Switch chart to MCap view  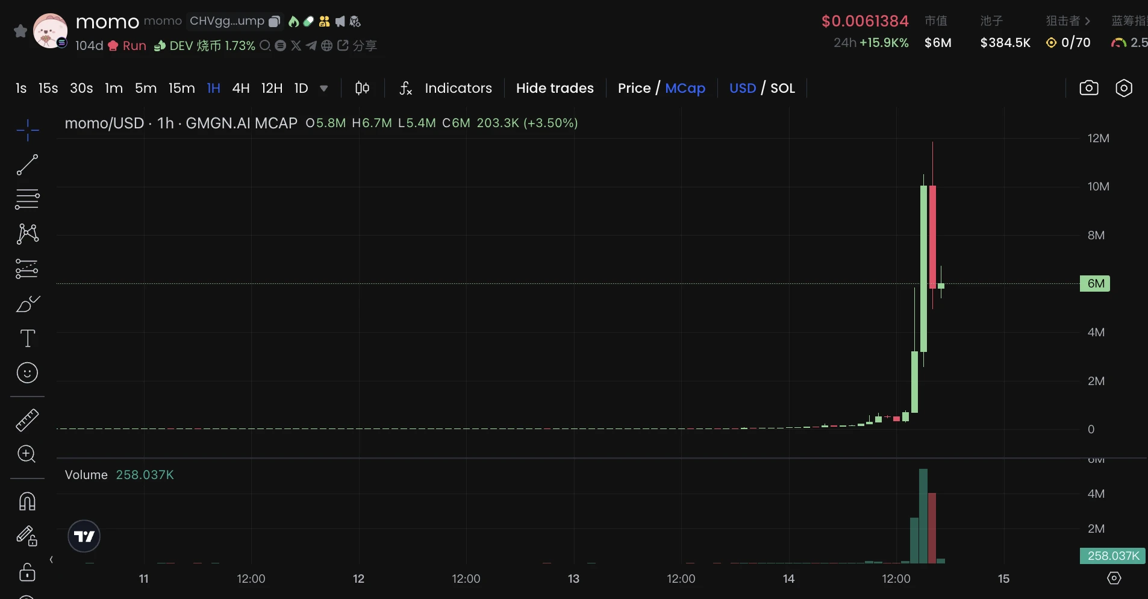[685, 88]
